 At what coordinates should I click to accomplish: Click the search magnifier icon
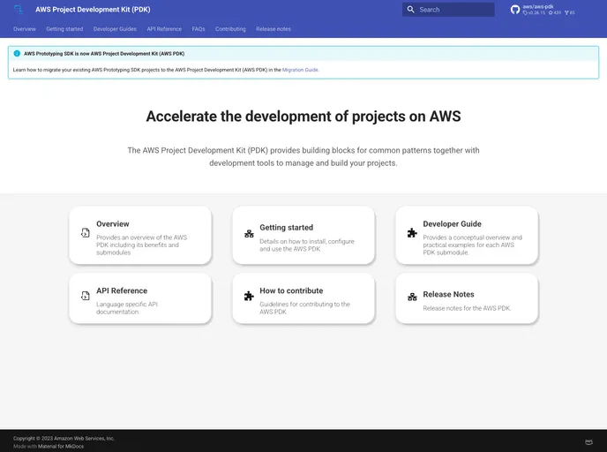pos(411,10)
